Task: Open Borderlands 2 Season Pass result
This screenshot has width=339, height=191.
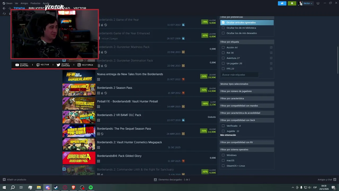Action: click(x=140, y=90)
